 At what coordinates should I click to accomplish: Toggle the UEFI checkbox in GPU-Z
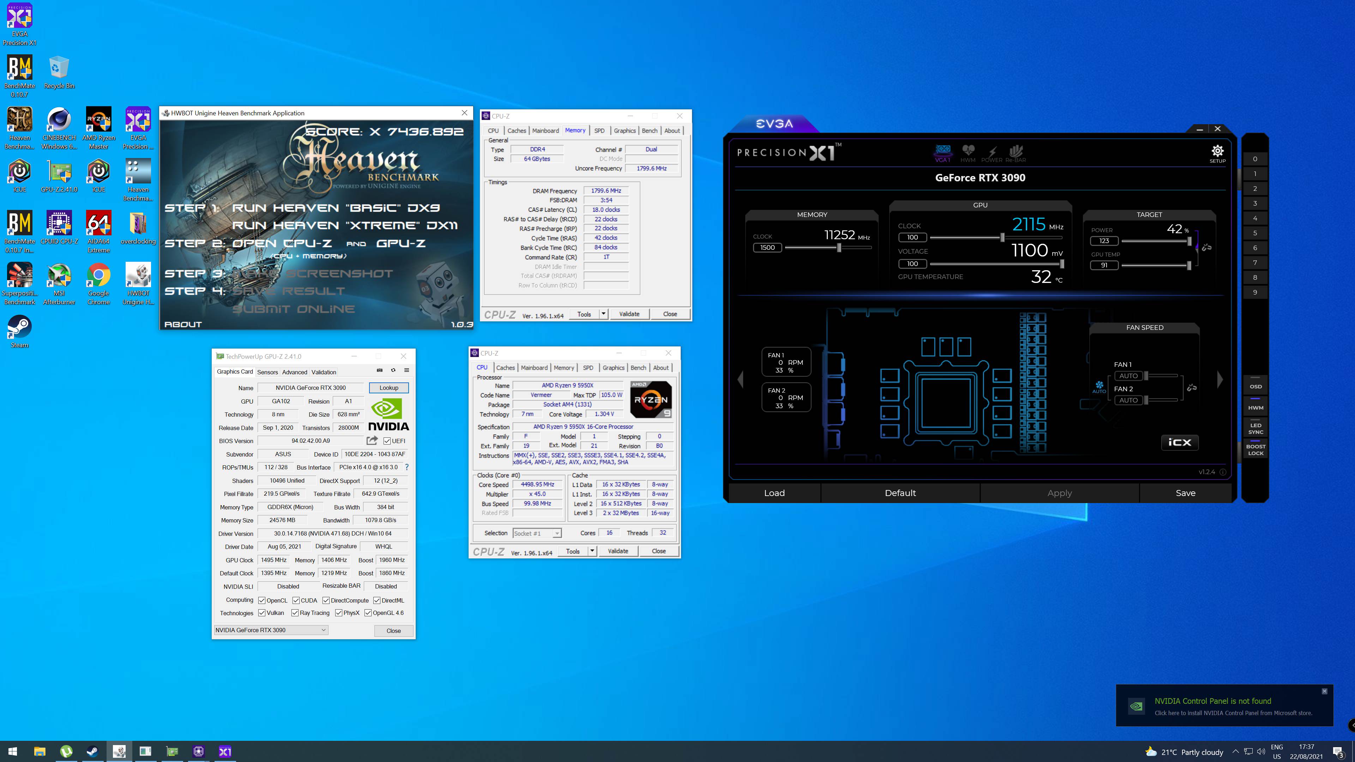click(x=387, y=441)
